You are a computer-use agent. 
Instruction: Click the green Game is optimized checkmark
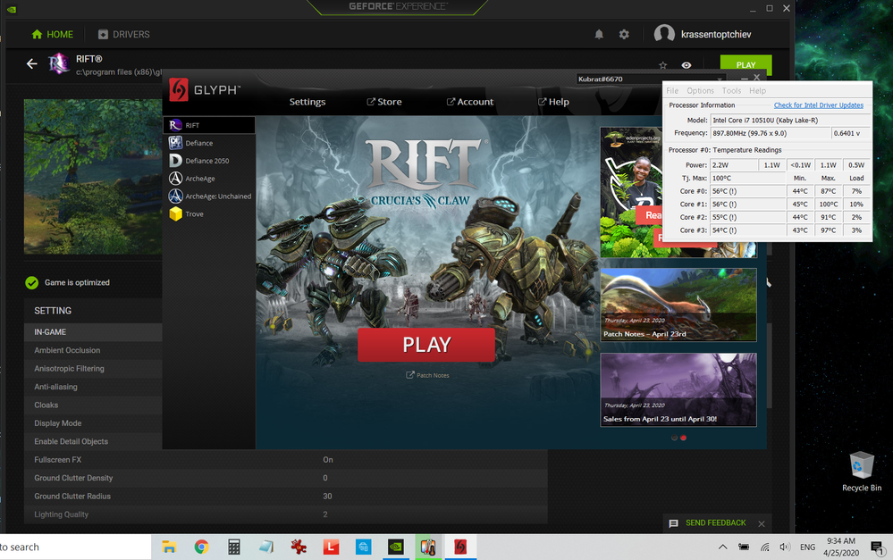click(32, 282)
